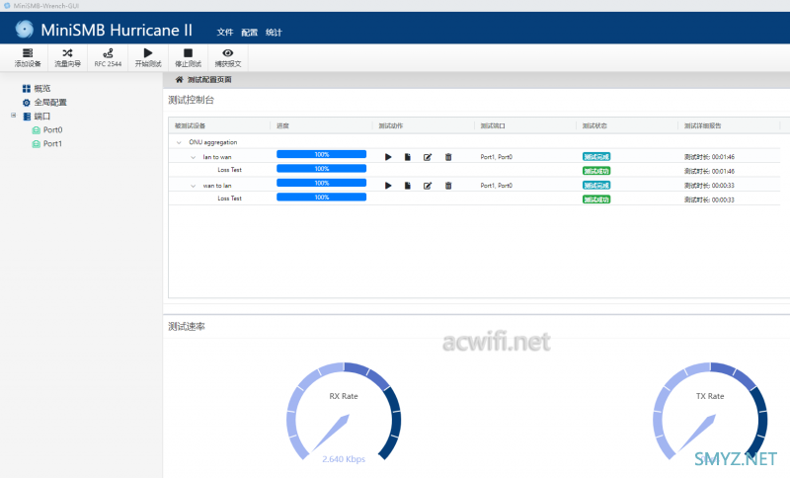Open report file icon for lan to wan

408,157
